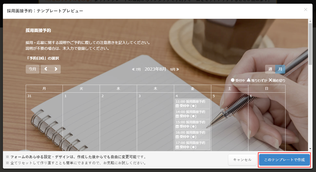316x172 pixels.
Task: Jump to 9月 with double-right chevron
Action: pyautogui.click(x=174, y=69)
